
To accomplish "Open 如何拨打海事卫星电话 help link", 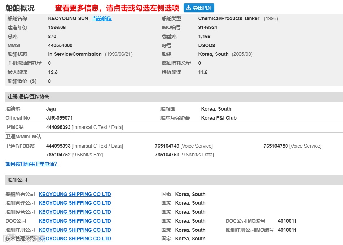I will coord(32,164).
